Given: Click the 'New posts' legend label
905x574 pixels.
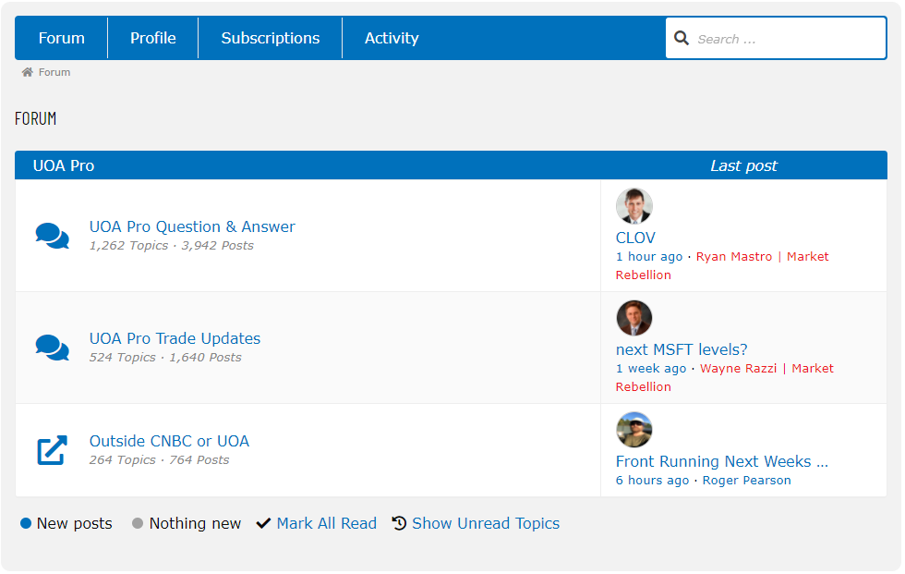Looking at the screenshot, I should [75, 523].
